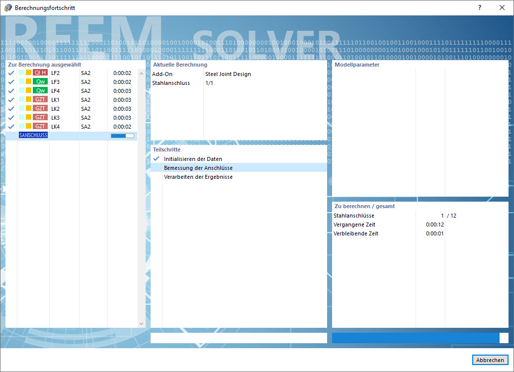The width and height of the screenshot is (514, 372).
Task: Click checkmark icon in LK4 row
Action: (11, 127)
